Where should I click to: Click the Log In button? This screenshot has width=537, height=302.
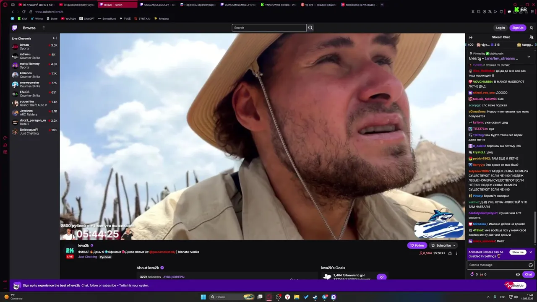click(x=501, y=28)
